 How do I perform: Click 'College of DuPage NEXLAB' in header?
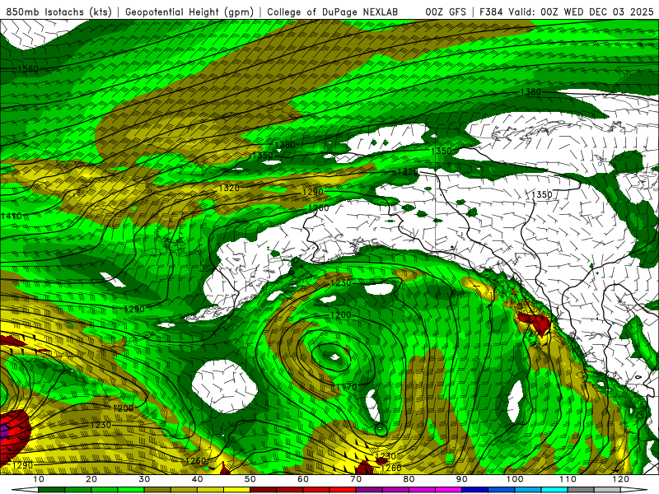click(333, 12)
